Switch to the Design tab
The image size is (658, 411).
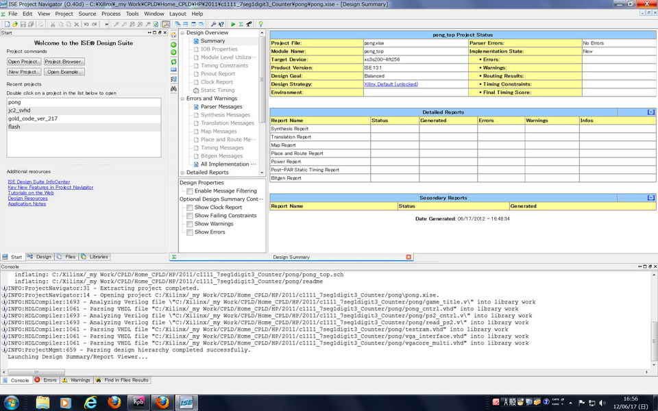click(40, 257)
